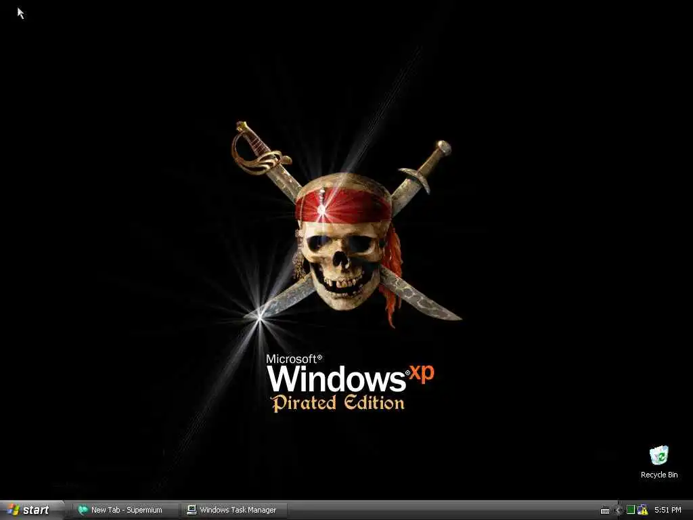Open Windows Task Manager from taskbar

tap(233, 510)
